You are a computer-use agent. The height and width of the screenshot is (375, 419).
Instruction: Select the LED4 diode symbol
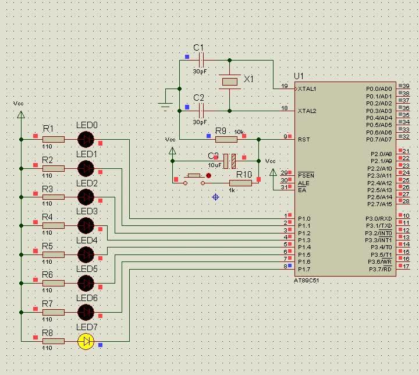(x=86, y=254)
